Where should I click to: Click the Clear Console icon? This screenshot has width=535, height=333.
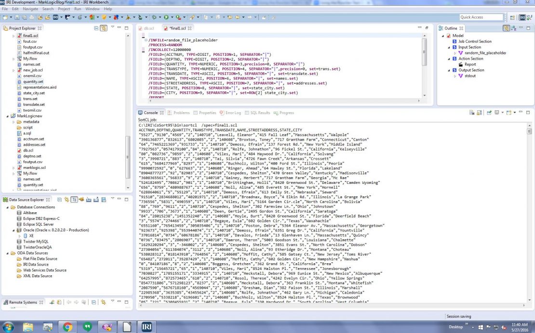pos(472,113)
